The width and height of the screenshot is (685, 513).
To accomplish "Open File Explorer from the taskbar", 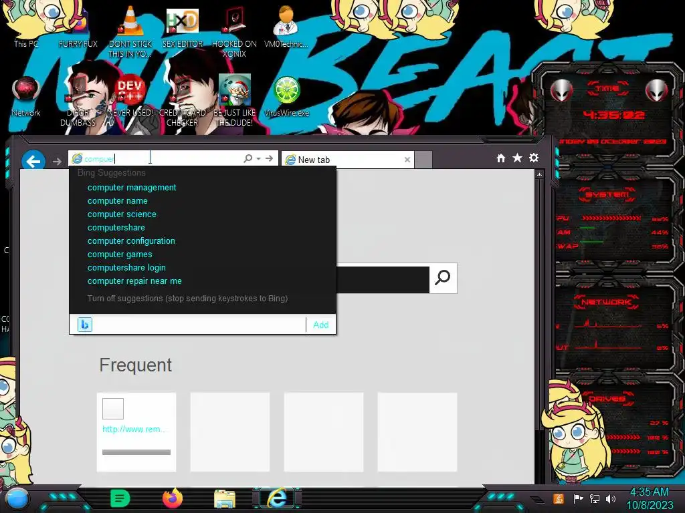I will coord(225,499).
